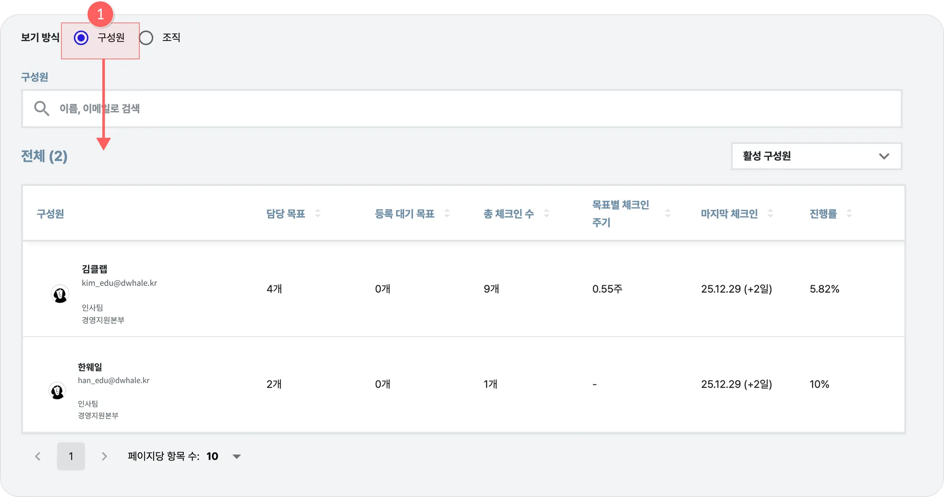Viewport: 944px width, 497px height.
Task: Click 김클랩's 5.82% progress value
Action: point(824,289)
